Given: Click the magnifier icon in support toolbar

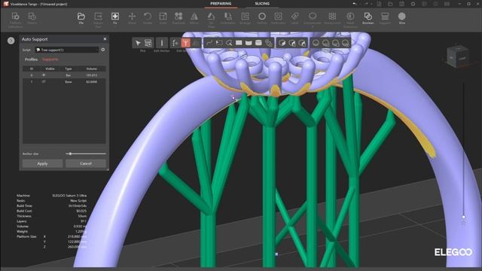Looking at the screenshot, I should 229,43.
